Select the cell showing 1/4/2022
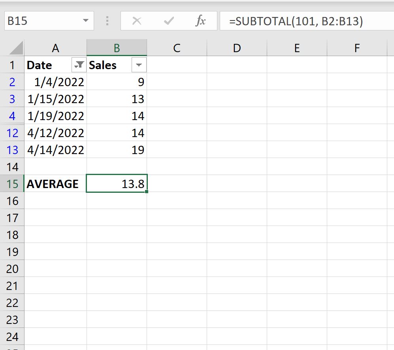 pos(55,82)
